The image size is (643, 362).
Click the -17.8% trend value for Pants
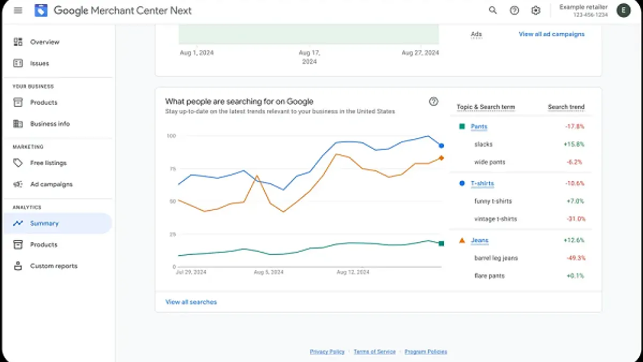[x=574, y=127]
